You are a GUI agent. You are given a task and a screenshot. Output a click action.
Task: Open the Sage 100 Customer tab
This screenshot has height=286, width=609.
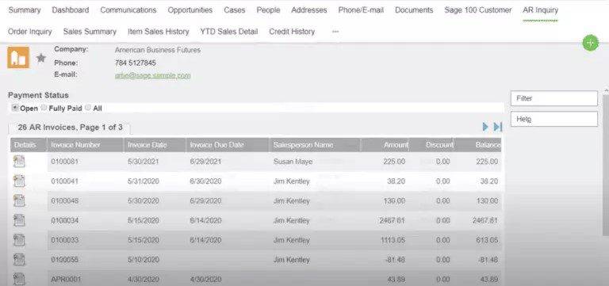coord(478,10)
